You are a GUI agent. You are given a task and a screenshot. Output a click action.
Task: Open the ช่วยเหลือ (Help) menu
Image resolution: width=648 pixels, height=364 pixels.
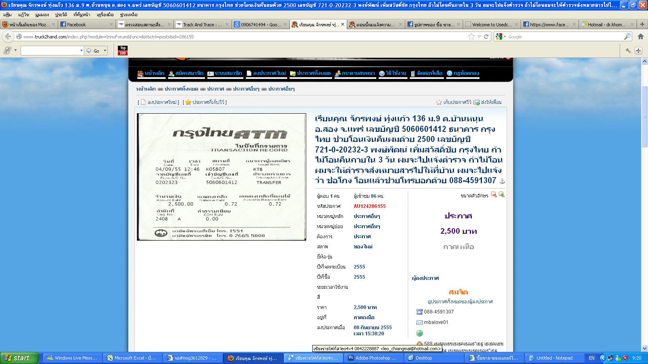tap(129, 15)
